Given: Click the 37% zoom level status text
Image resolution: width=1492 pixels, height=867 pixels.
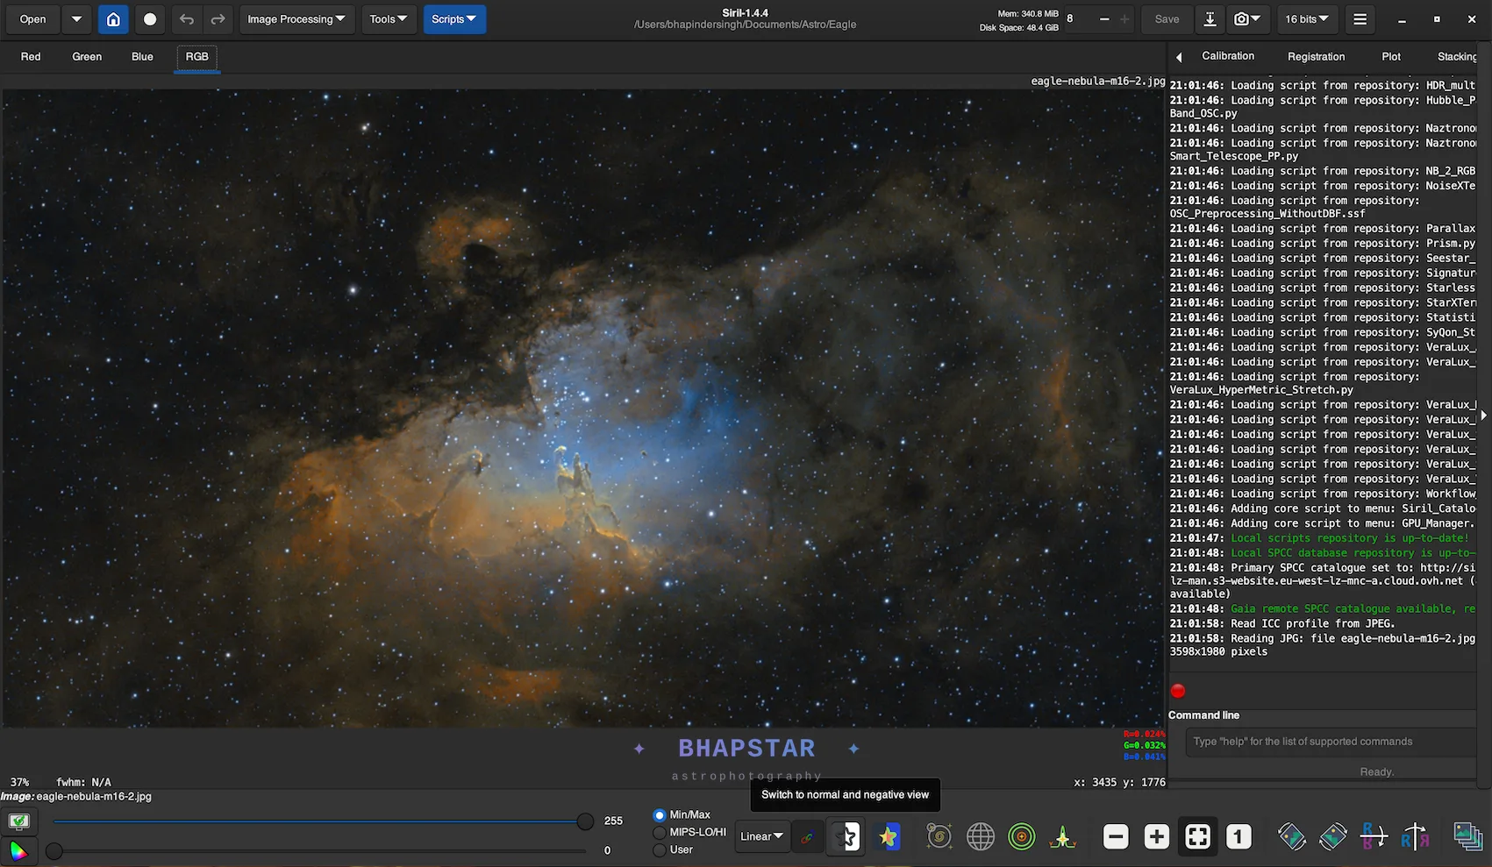Looking at the screenshot, I should pyautogui.click(x=19, y=782).
